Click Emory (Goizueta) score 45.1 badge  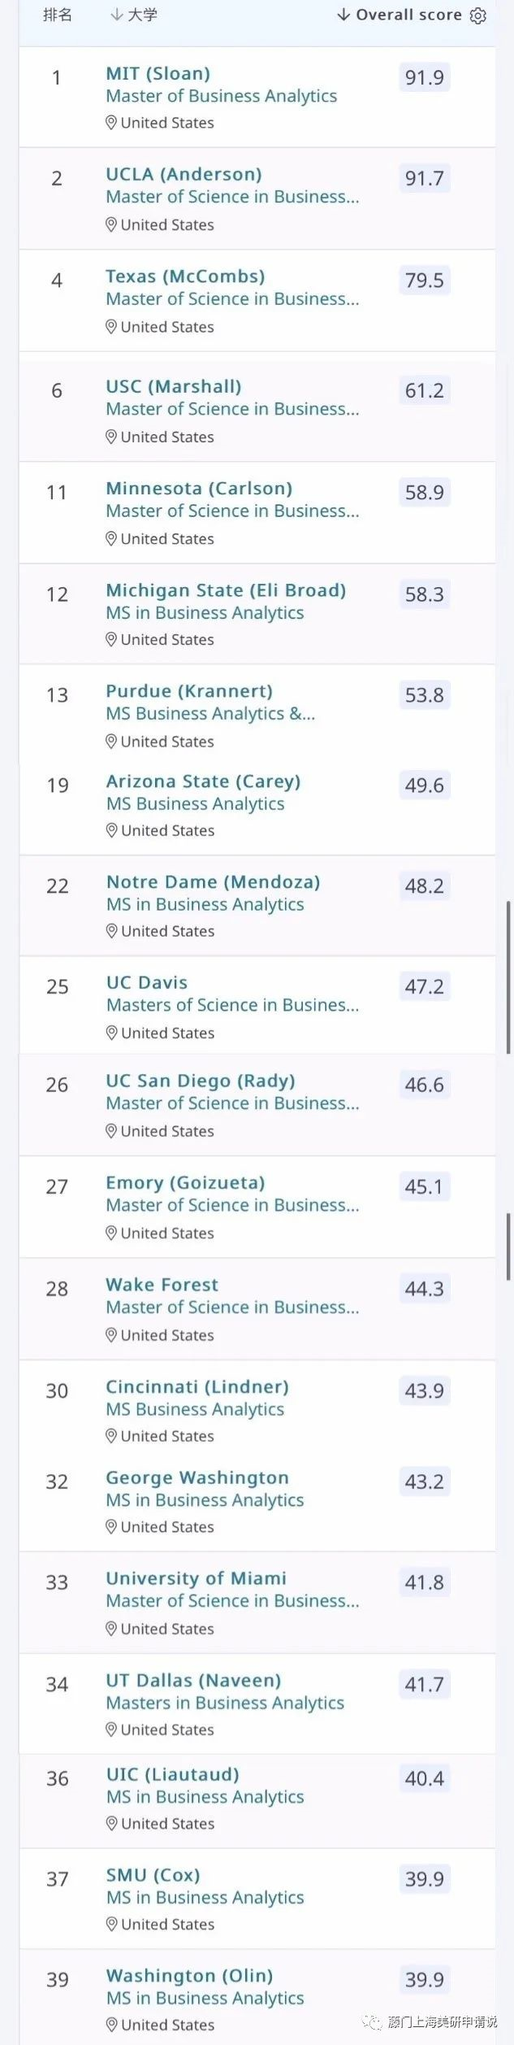[x=424, y=1187]
